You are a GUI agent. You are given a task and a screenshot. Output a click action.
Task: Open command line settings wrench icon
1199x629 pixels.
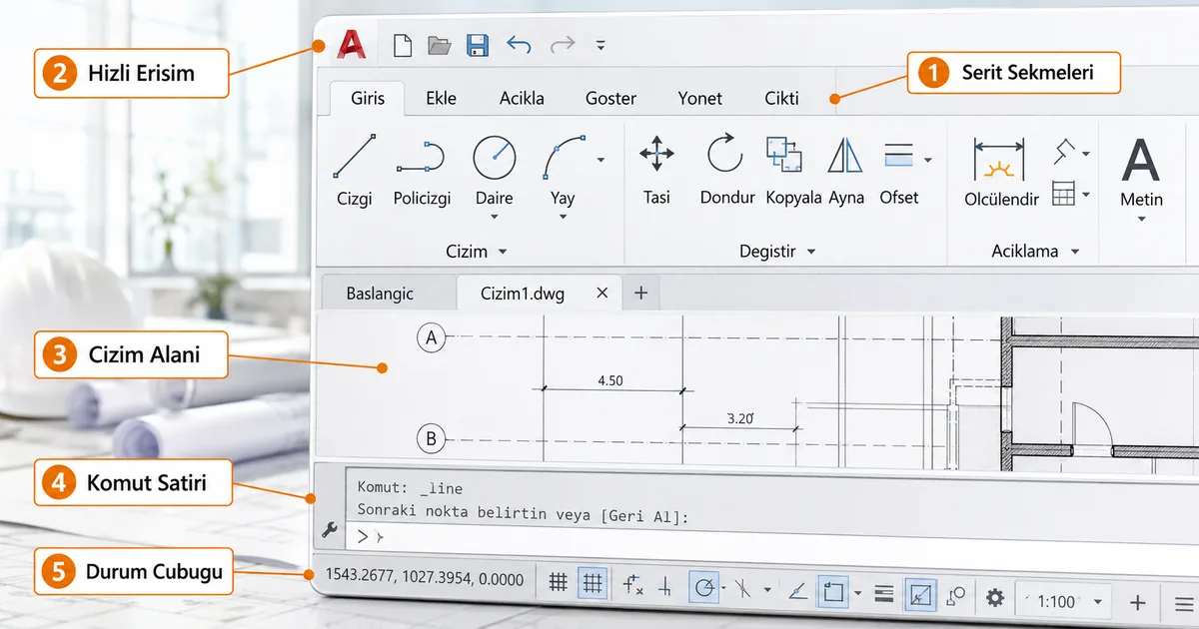(329, 529)
